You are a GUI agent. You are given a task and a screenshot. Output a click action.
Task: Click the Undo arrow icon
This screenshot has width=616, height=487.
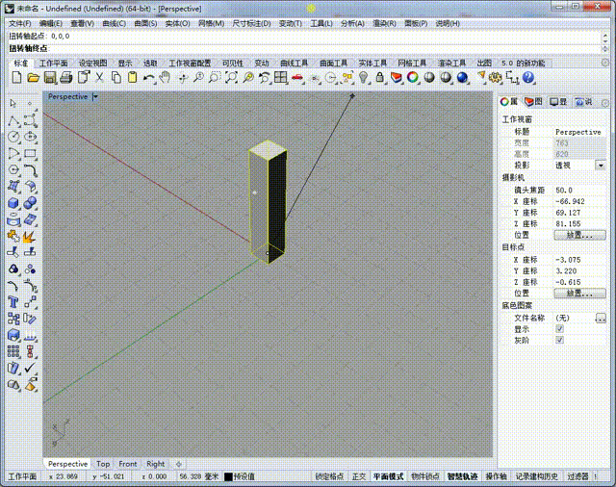pos(148,77)
